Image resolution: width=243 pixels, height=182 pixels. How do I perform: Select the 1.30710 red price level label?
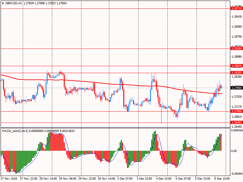[237, 8]
